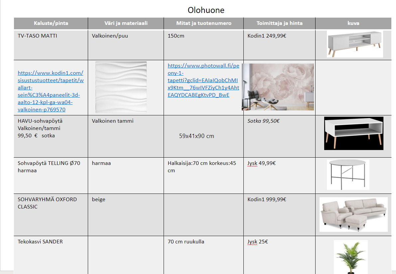Click the harmaa color cell
Viewport: 396px width, 274px height.
tap(126, 176)
